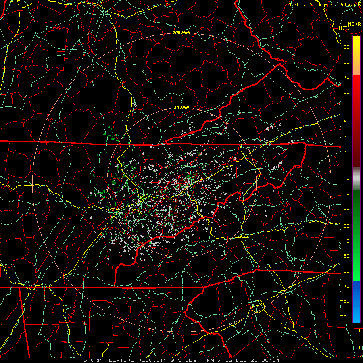The height and width of the screenshot is (363, 363).
Task: Click the 00:04 timestamp in caption
Action: pos(271,360)
